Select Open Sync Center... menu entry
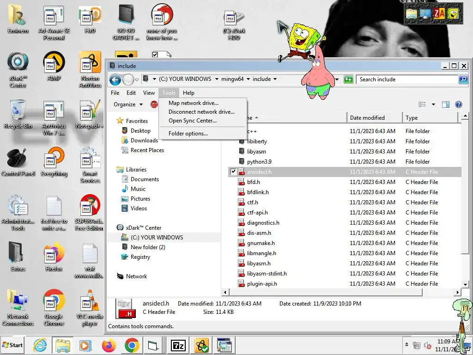Image resolution: width=473 pixels, height=355 pixels. [202, 121]
